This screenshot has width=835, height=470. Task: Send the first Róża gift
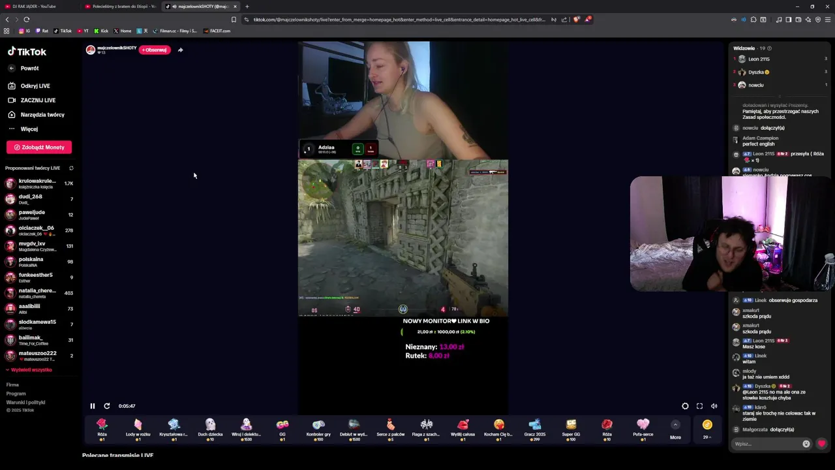click(102, 430)
